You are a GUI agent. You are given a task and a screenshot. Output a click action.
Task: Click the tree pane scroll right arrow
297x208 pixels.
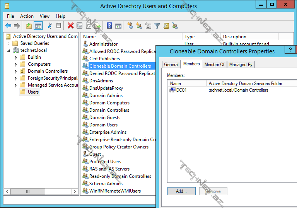75,191
